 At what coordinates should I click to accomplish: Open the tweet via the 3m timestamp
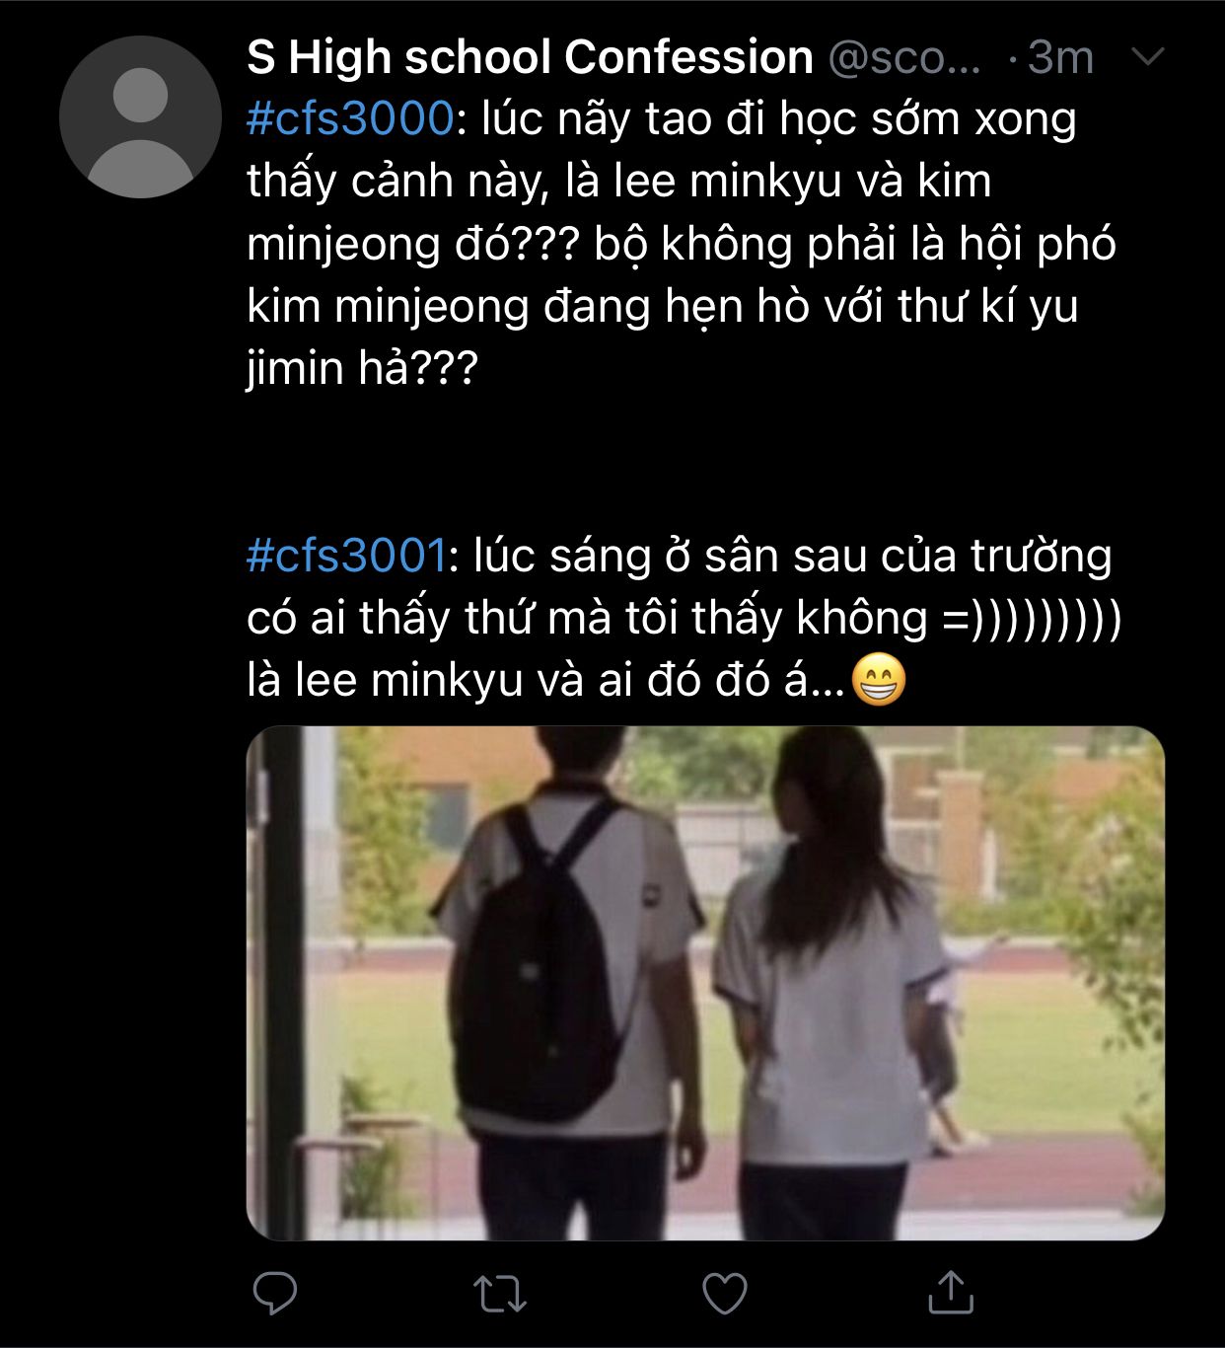1060,58
